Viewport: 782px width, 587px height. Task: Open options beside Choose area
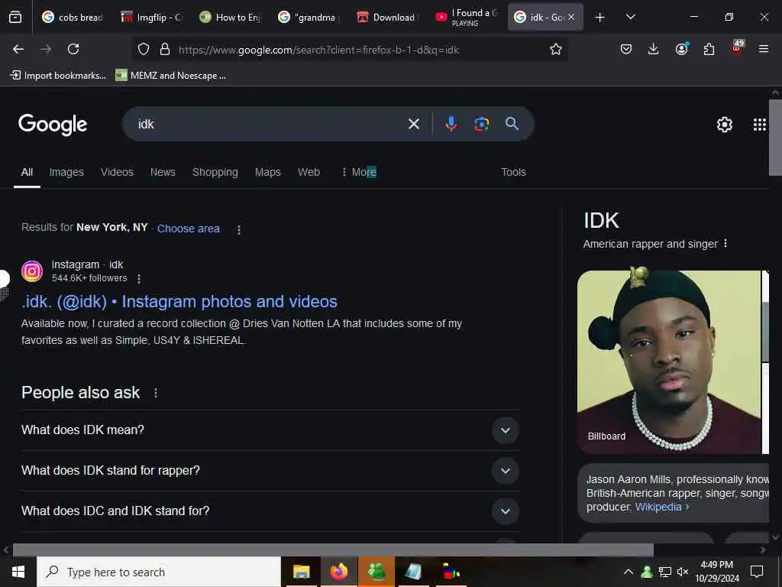click(x=239, y=229)
